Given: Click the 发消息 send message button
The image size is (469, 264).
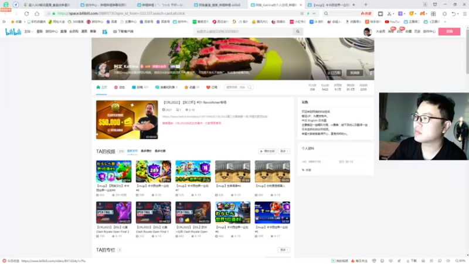Looking at the screenshot, I should pyautogui.click(x=355, y=73).
